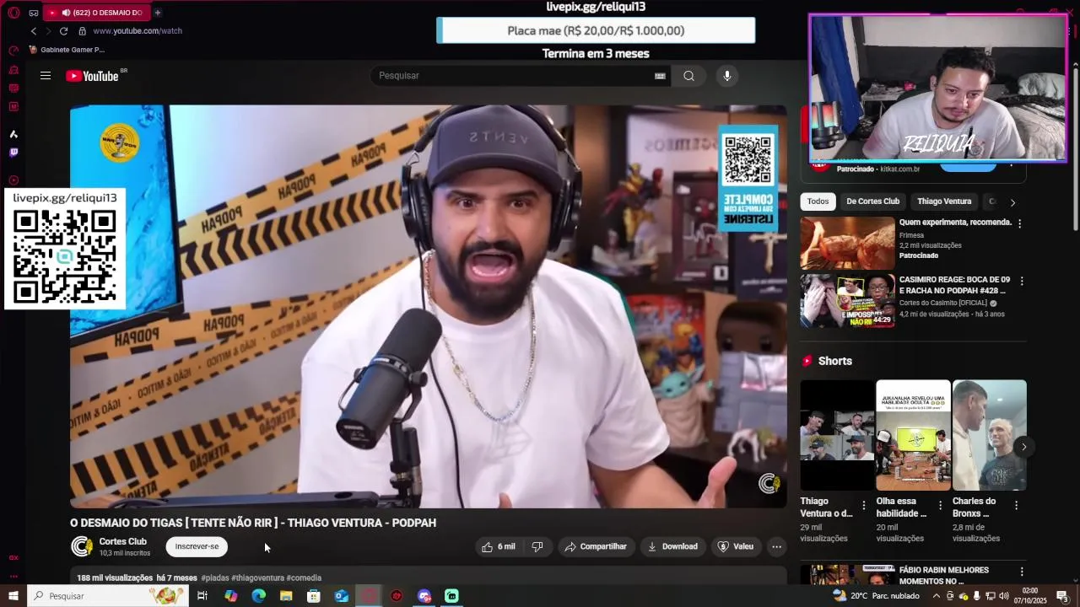The height and width of the screenshot is (607, 1080).
Task: Click the padlock site info icon
Action: click(x=82, y=31)
